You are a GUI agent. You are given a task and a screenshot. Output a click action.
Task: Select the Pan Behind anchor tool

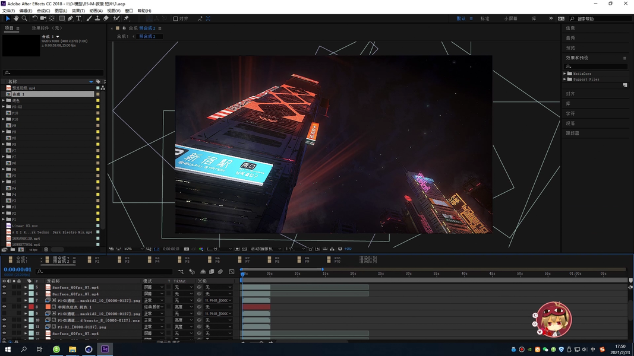(52, 18)
